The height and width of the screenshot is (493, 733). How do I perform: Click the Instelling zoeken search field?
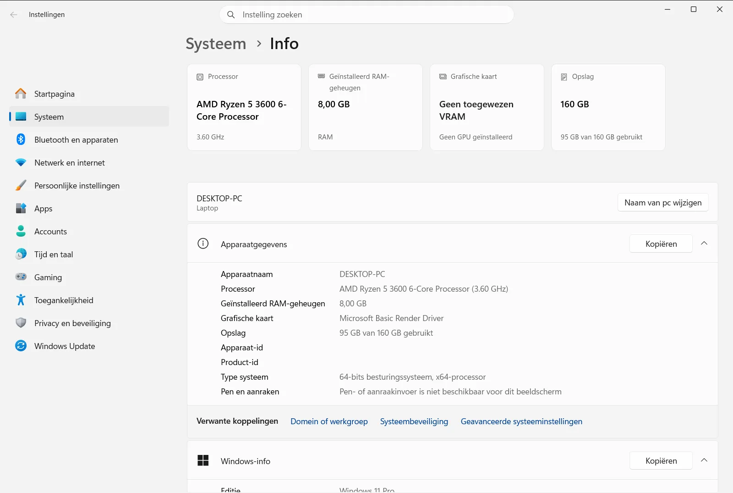pyautogui.click(x=366, y=15)
